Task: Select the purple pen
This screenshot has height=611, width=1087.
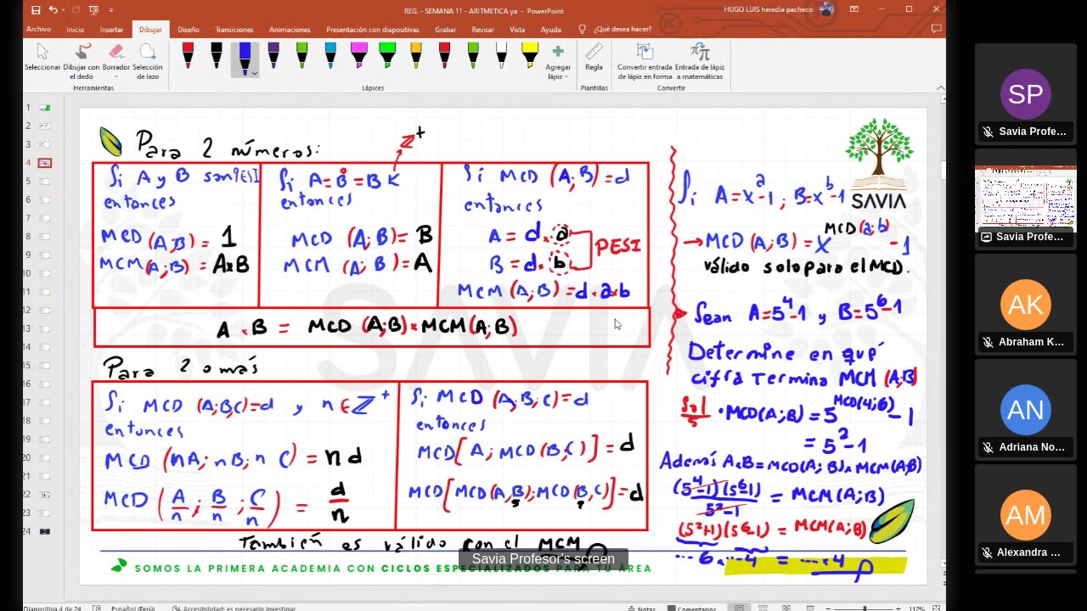Action: point(273,56)
